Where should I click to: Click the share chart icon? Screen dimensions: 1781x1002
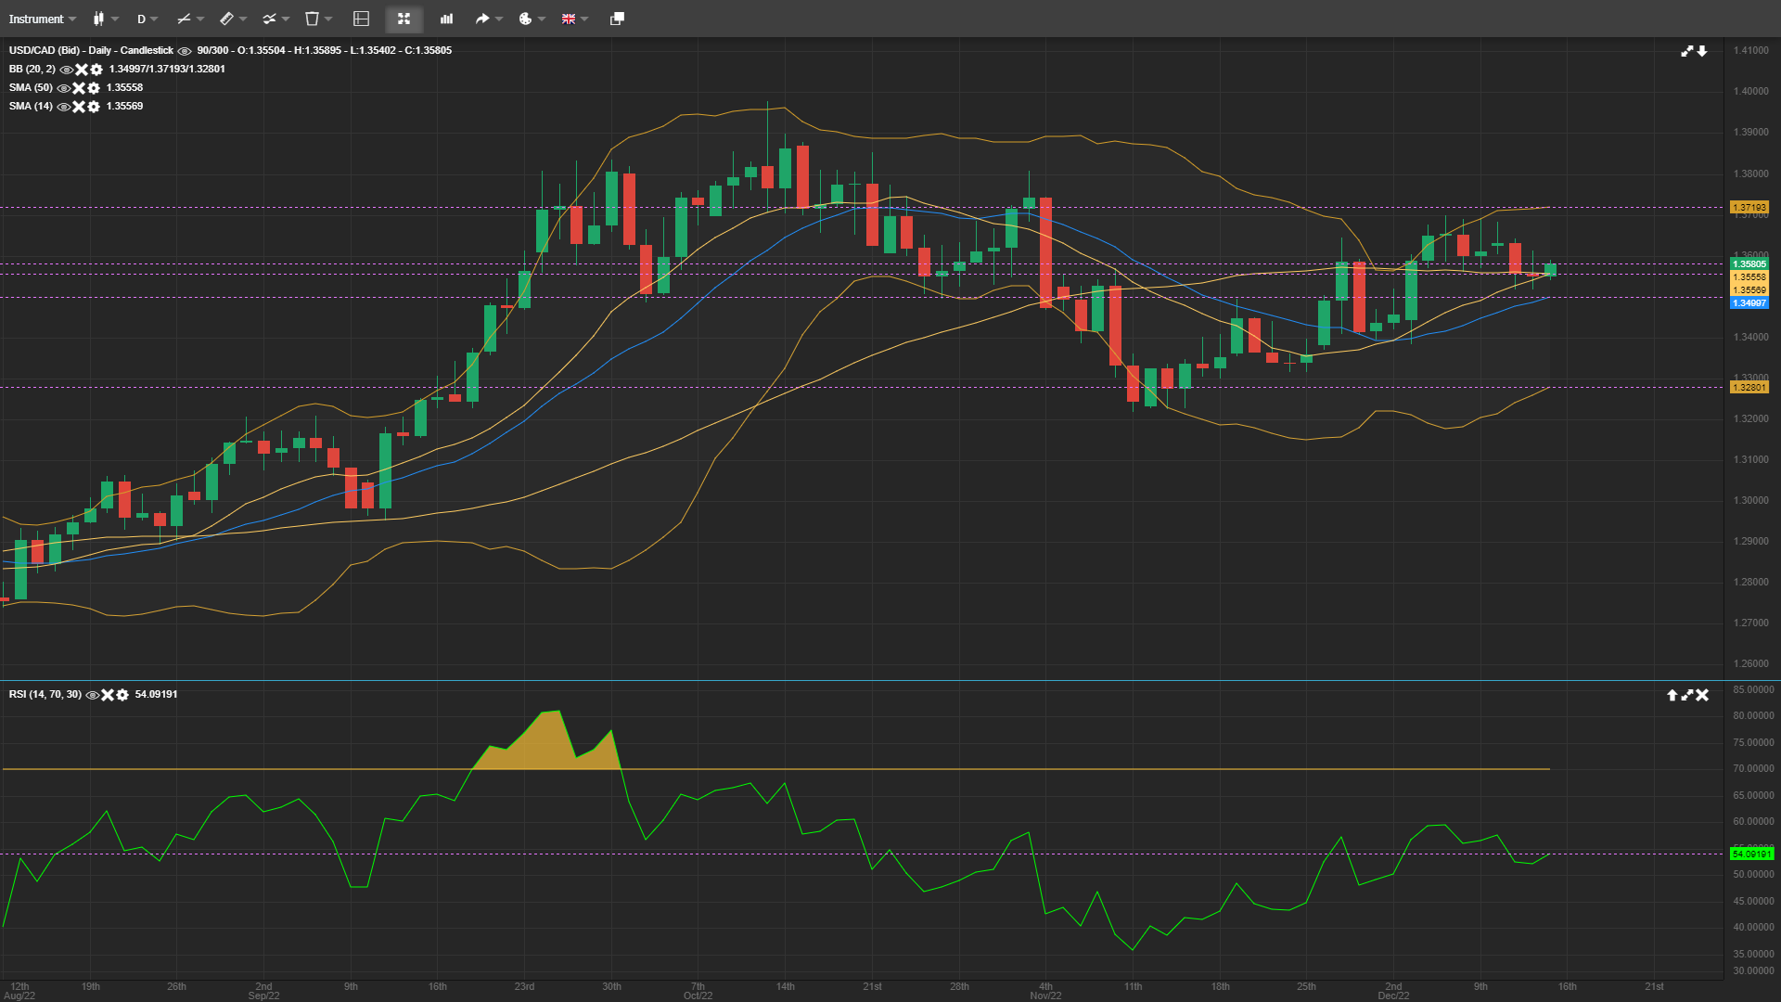[x=482, y=19]
